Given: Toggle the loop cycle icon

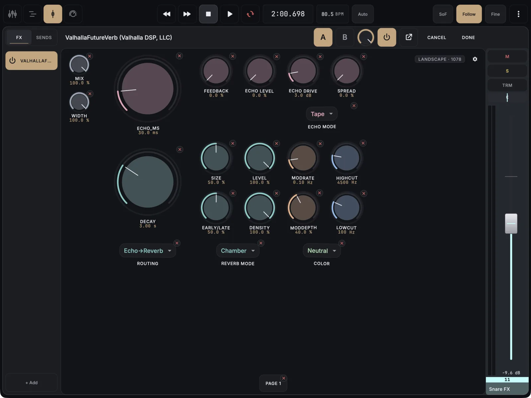Looking at the screenshot, I should point(250,14).
